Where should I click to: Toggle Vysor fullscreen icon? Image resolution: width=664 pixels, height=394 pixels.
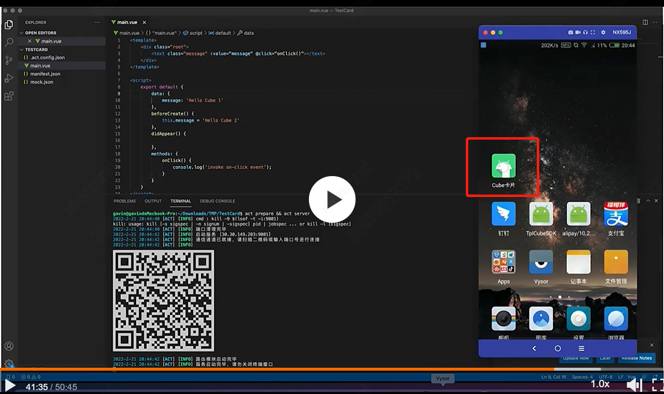tap(593, 33)
